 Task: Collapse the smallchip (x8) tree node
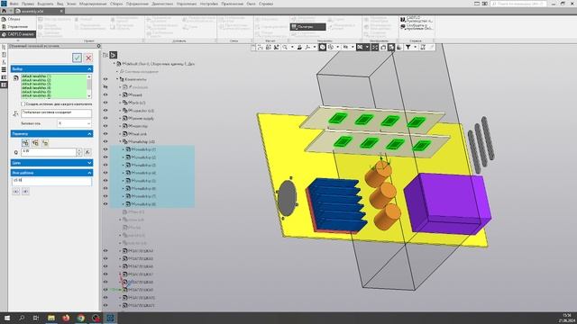[120, 141]
